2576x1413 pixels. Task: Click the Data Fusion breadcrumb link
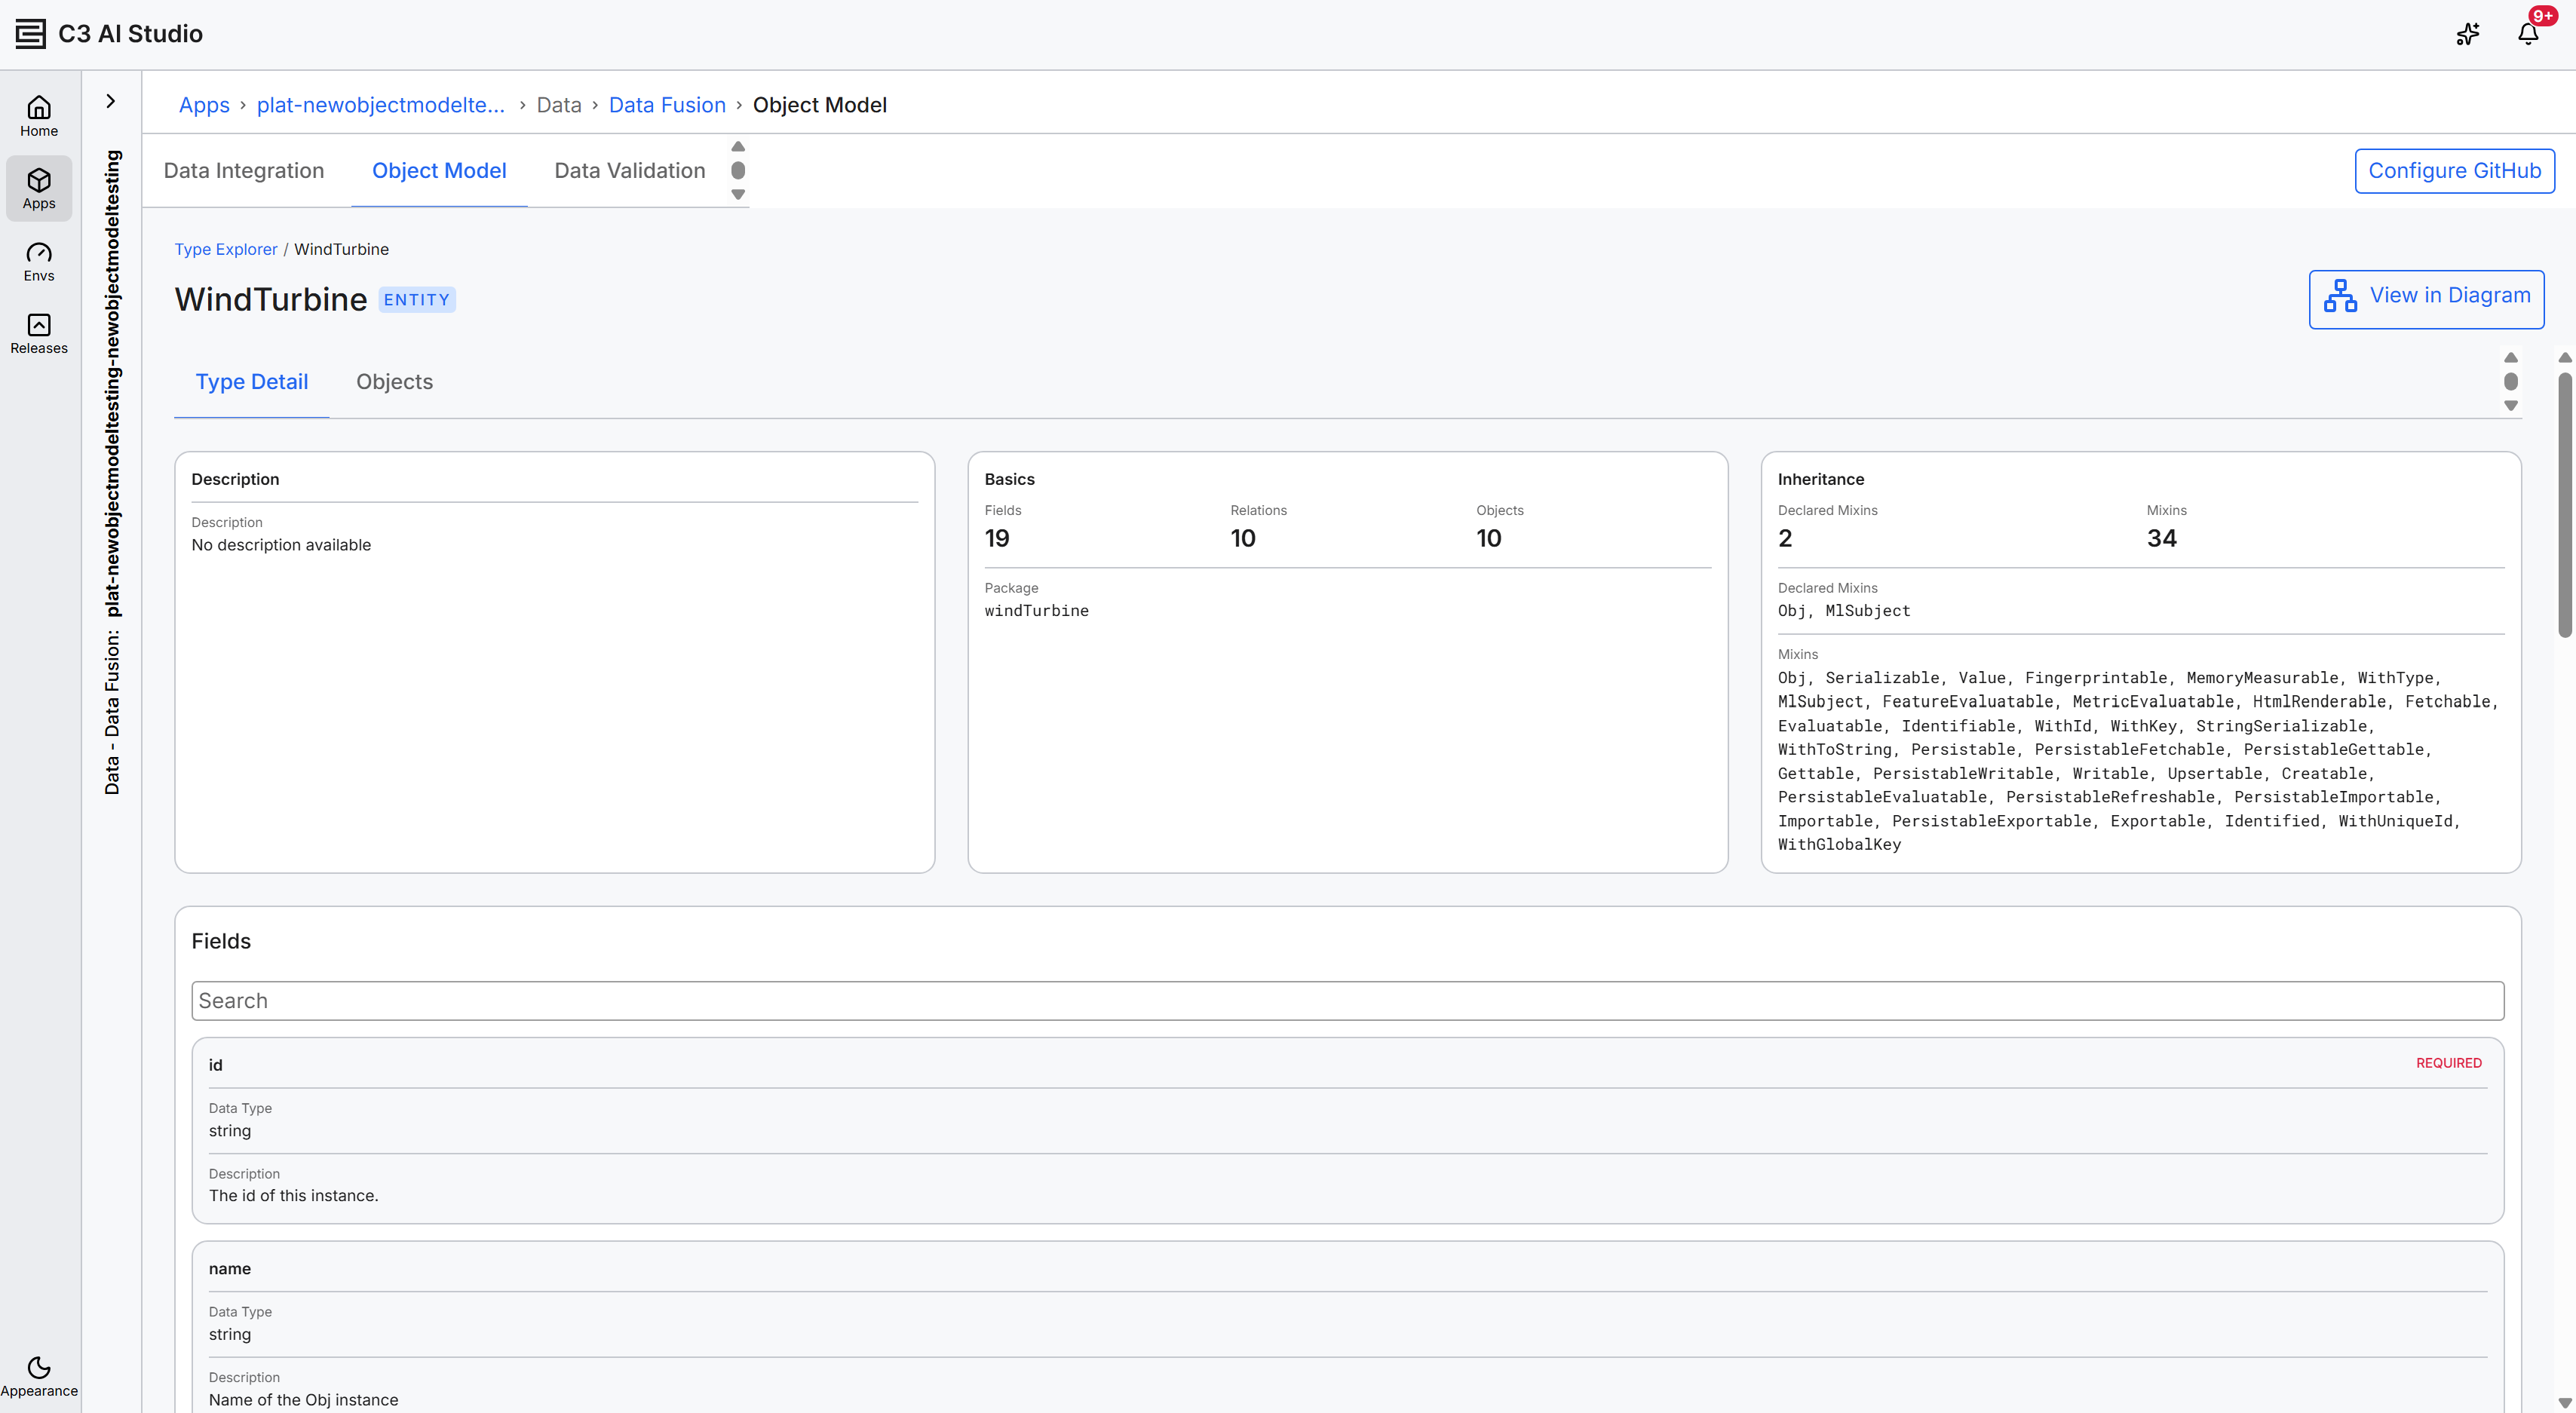click(667, 105)
